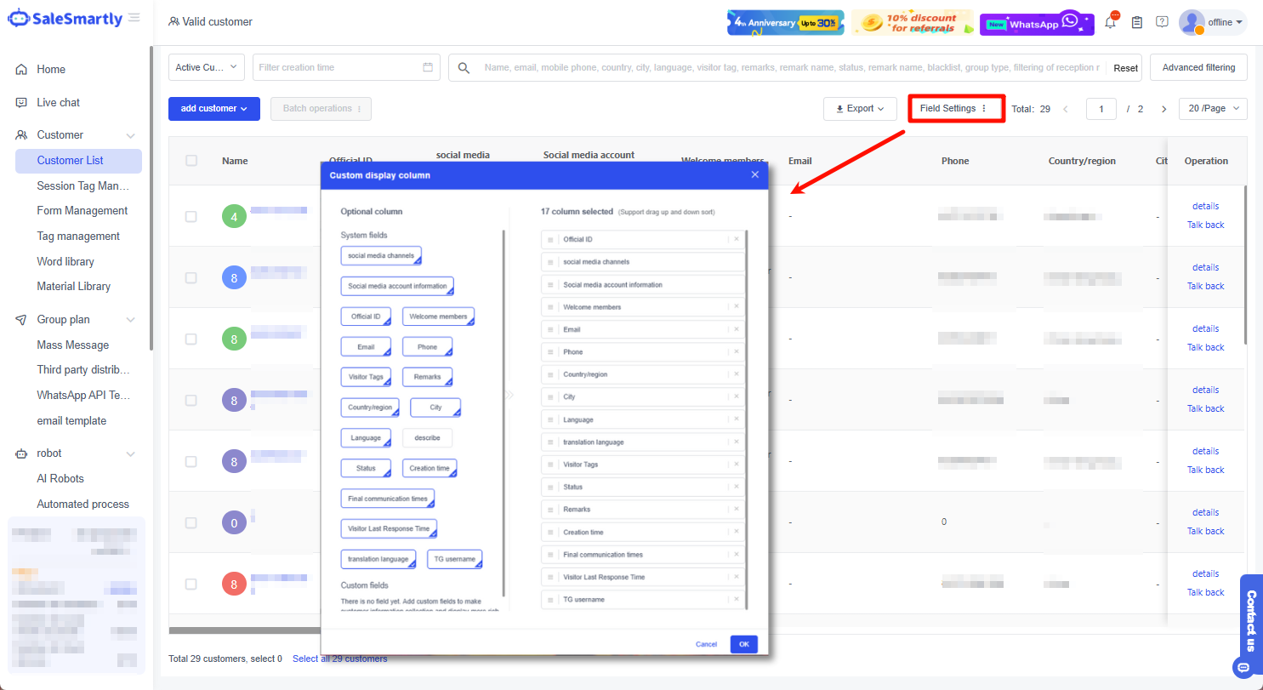
Task: Toggle the select-all checkbox in table header
Action: click(191, 161)
